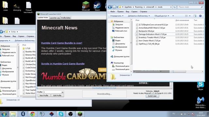Viewport: 209px width, 117px height.
Task: Click horizontal scrollbar in mods file list
Action: (x=168, y=71)
